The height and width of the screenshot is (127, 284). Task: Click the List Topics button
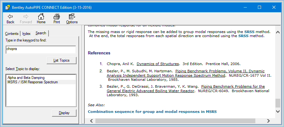pos(61,60)
